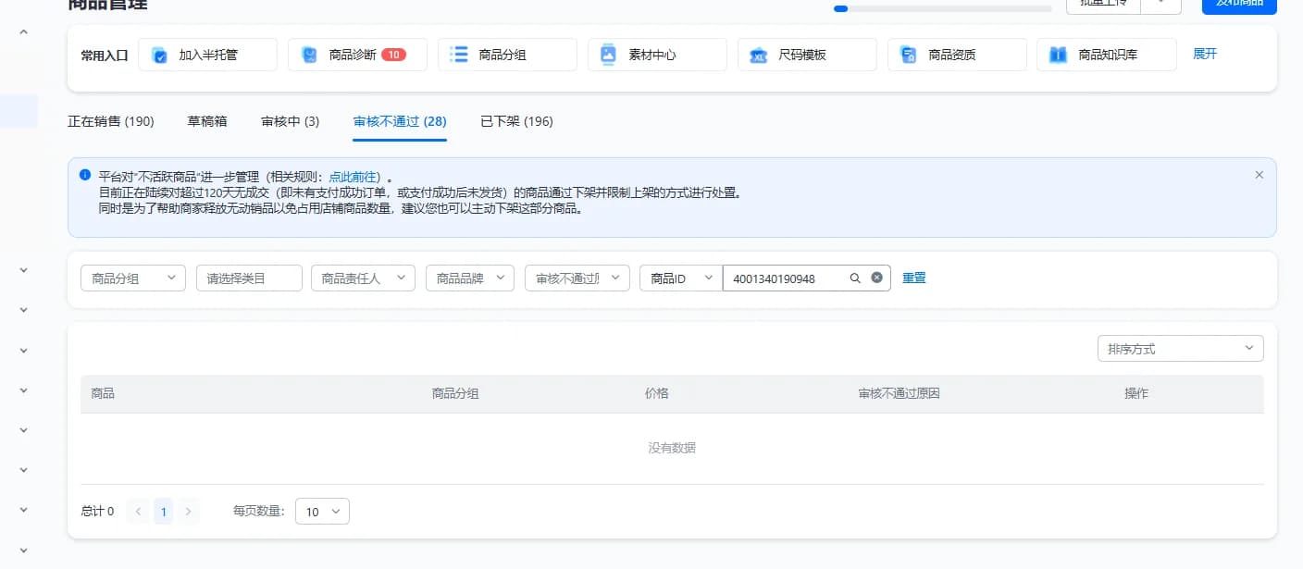This screenshot has height=569, width=1303.
Task: Open 素材中心 material center icon
Action: coord(608,55)
